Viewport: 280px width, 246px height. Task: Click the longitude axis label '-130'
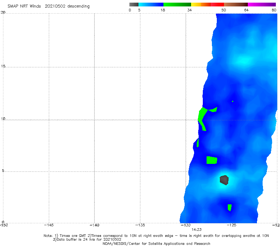point(186,225)
